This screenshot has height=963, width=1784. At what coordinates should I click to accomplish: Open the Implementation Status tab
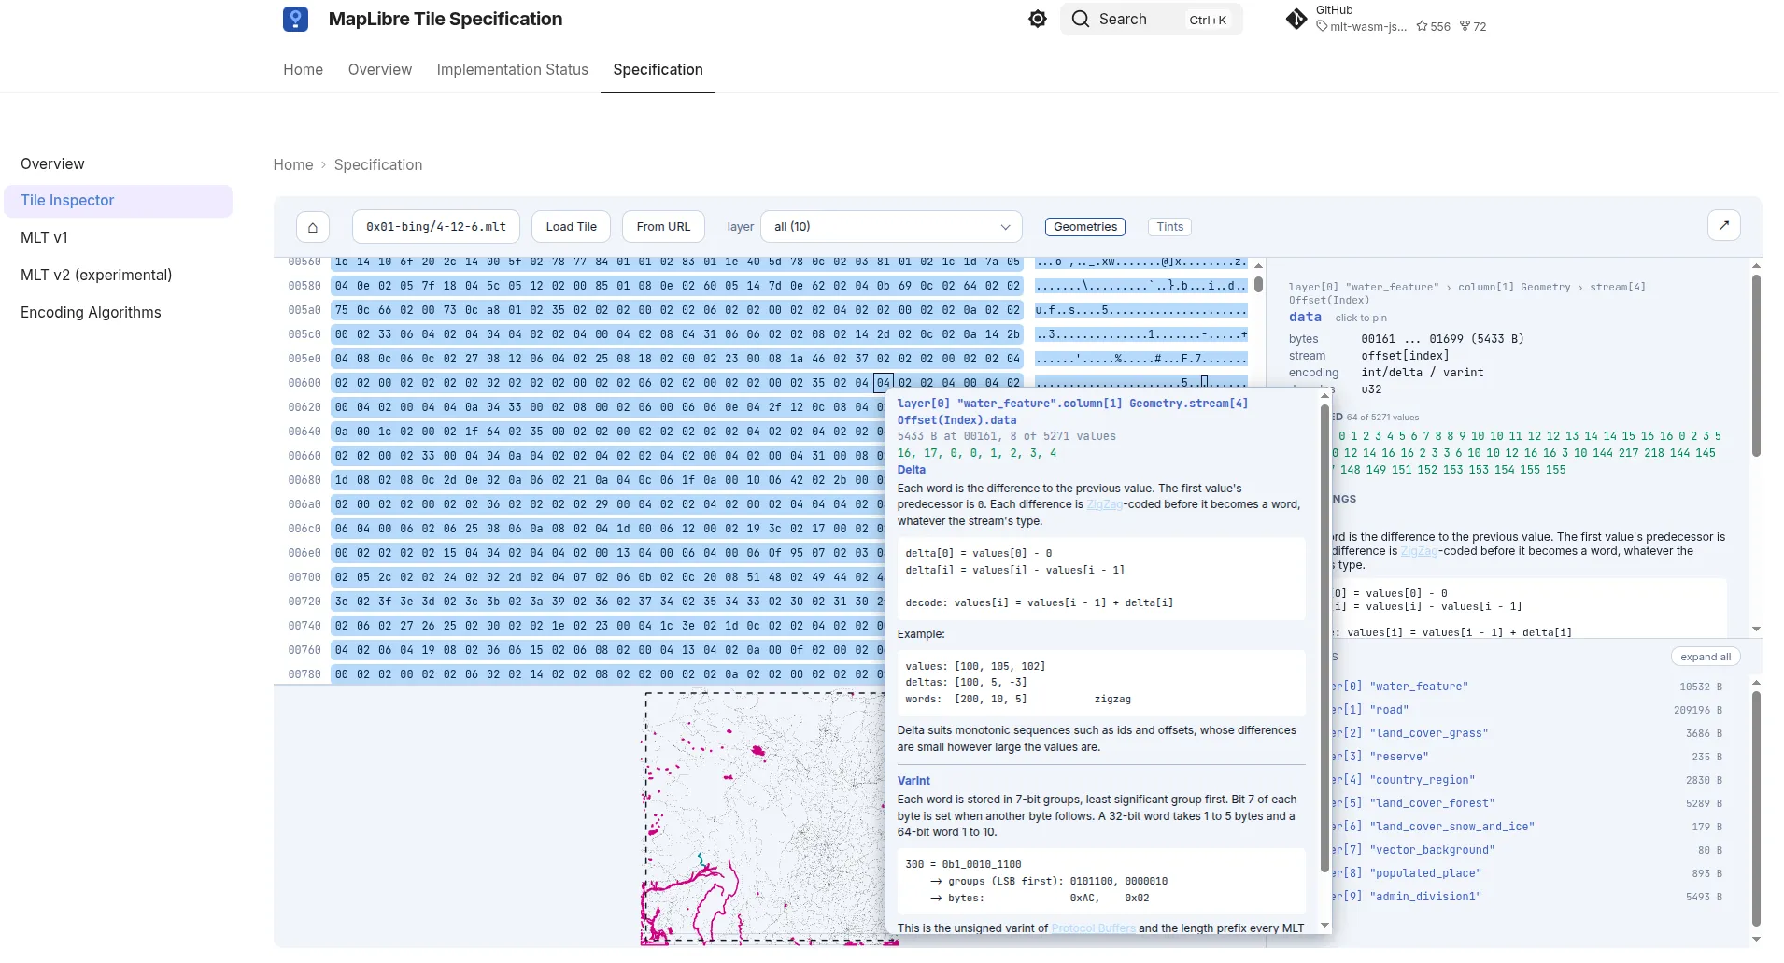[x=513, y=69]
